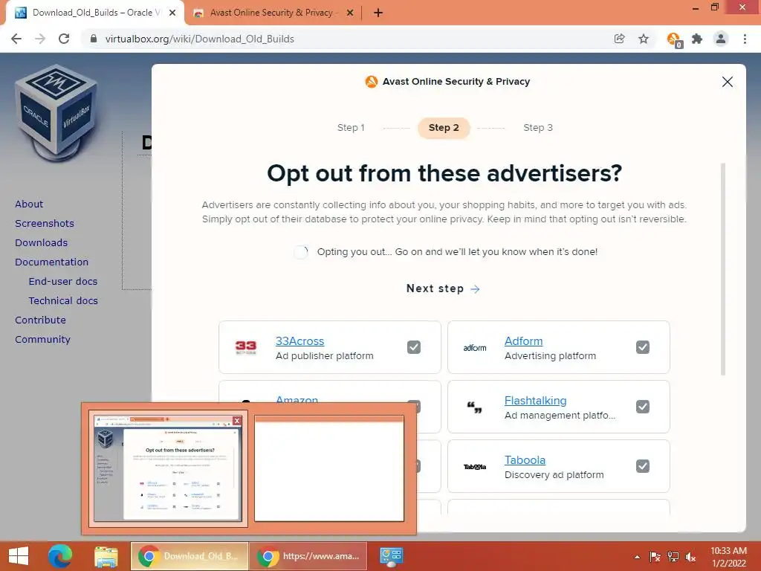Click the 33Across logo
Image resolution: width=761 pixels, height=571 pixels.
245,347
